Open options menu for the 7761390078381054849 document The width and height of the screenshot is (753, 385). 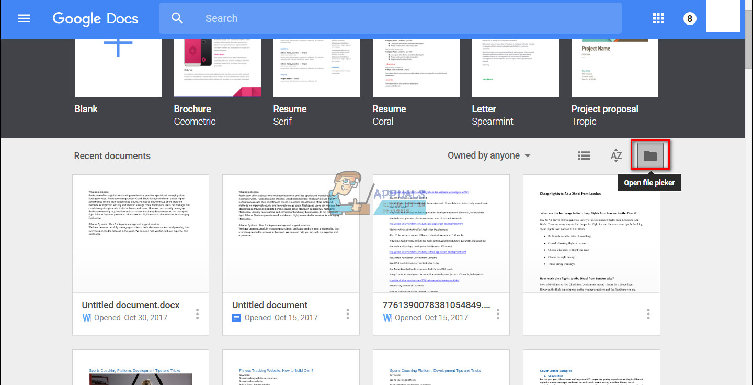pos(498,314)
